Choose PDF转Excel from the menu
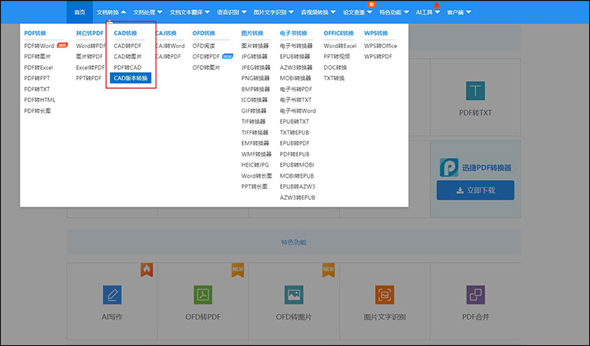Image resolution: width=590 pixels, height=346 pixels. click(x=39, y=68)
